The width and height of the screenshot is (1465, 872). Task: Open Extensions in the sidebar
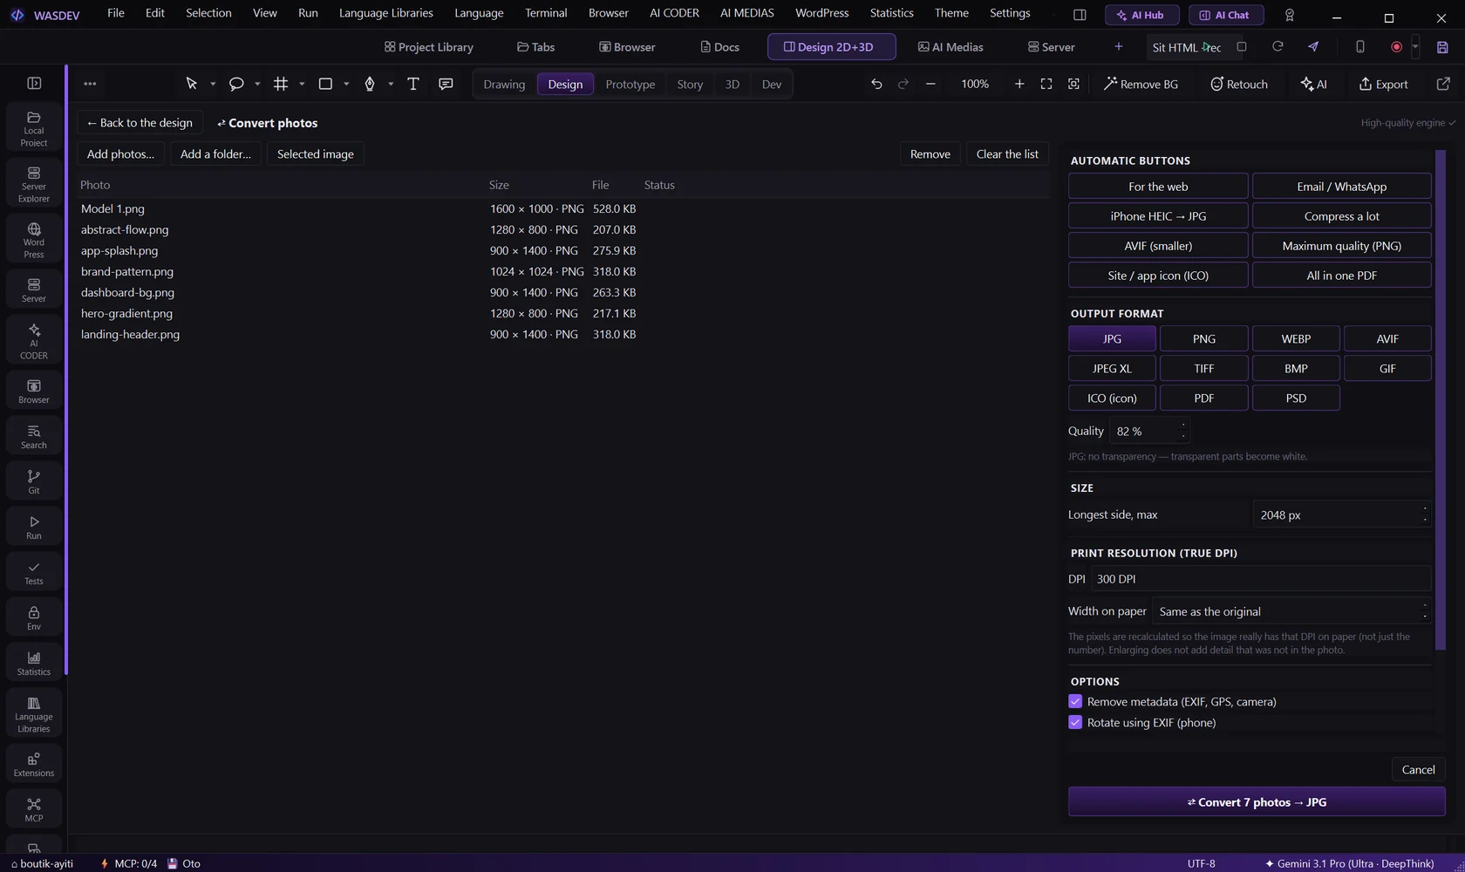(34, 764)
